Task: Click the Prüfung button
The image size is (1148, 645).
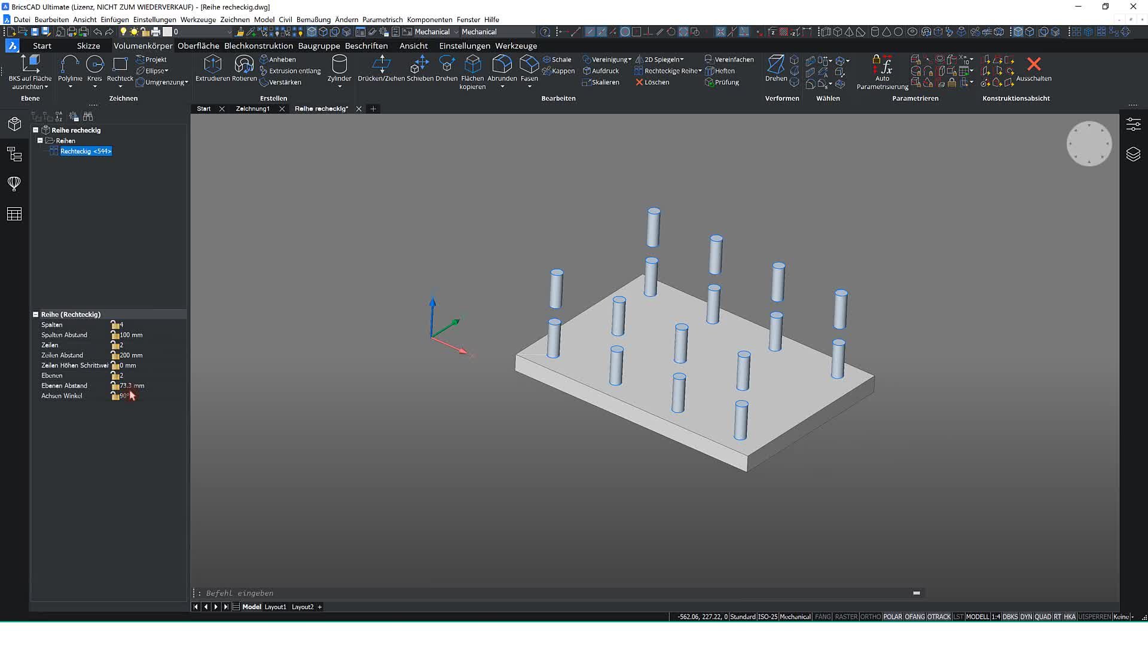Action: click(x=722, y=82)
